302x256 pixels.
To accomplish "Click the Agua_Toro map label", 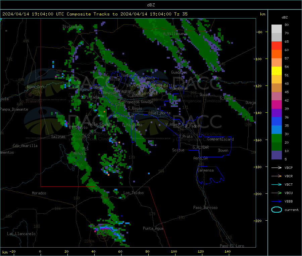I will tap(36, 87).
